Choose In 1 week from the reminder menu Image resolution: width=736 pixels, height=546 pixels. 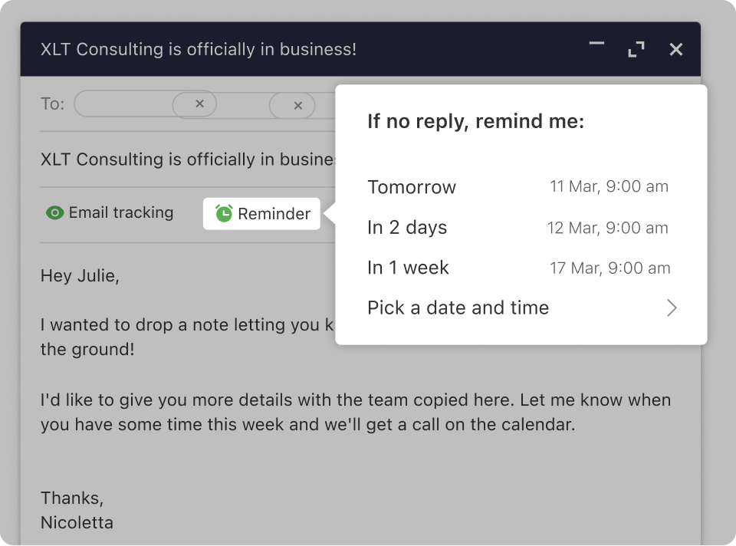[409, 268]
